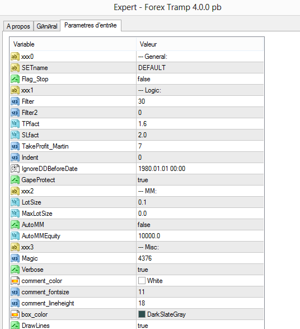Click the boolean icon next to Flag_Stop
300x329 pixels.
15,79
